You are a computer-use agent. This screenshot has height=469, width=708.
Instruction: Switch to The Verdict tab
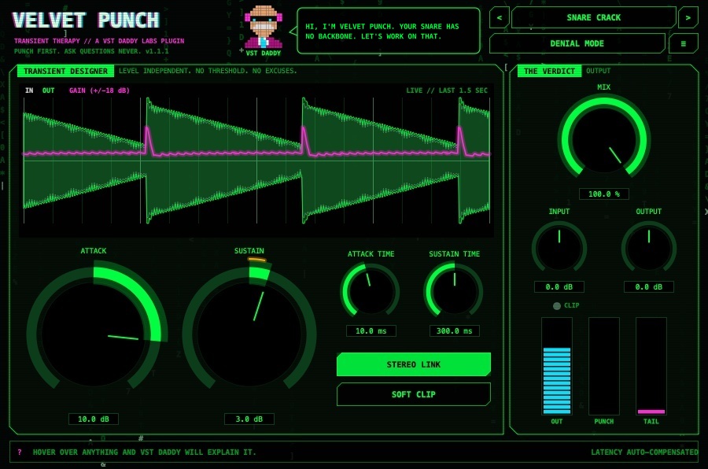tap(549, 71)
